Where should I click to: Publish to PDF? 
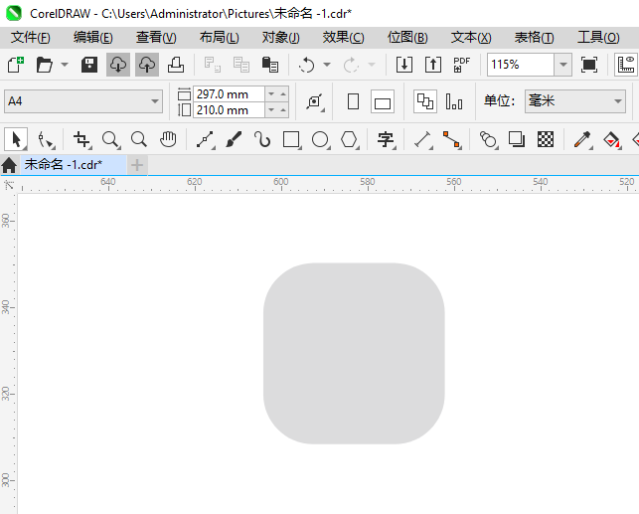(x=462, y=65)
